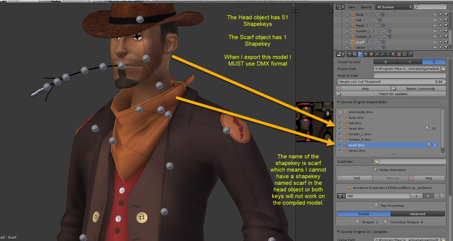Click the shape key icon on scarf.dmx row
This screenshot has height=241, width=453.
(x=430, y=145)
